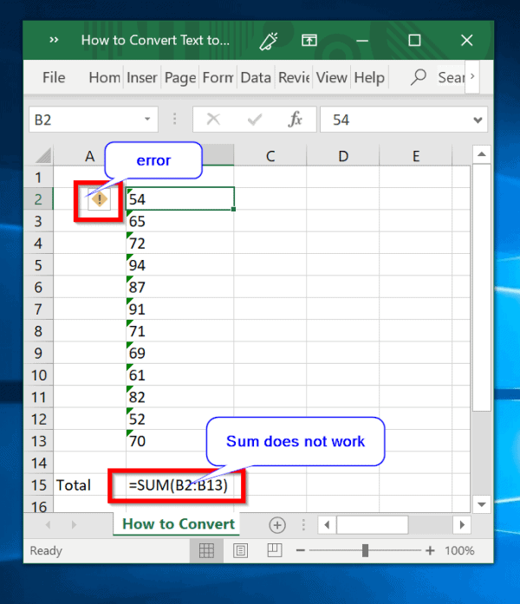Click vertical scrollbar down arrow
520x604 pixels.
click(481, 504)
